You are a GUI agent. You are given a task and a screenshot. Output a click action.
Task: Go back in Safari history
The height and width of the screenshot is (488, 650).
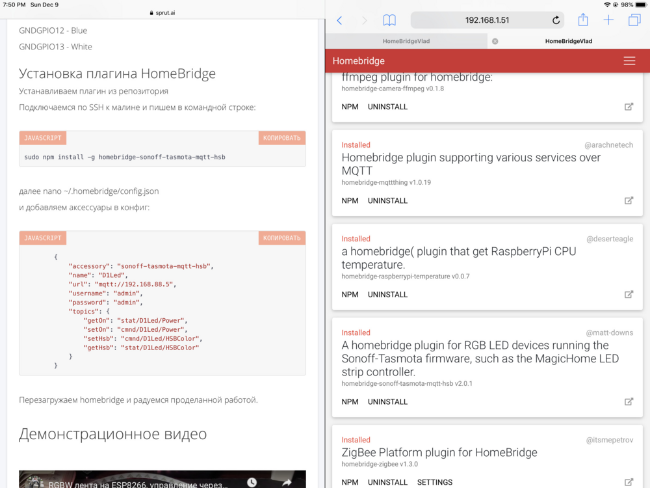[x=339, y=20]
